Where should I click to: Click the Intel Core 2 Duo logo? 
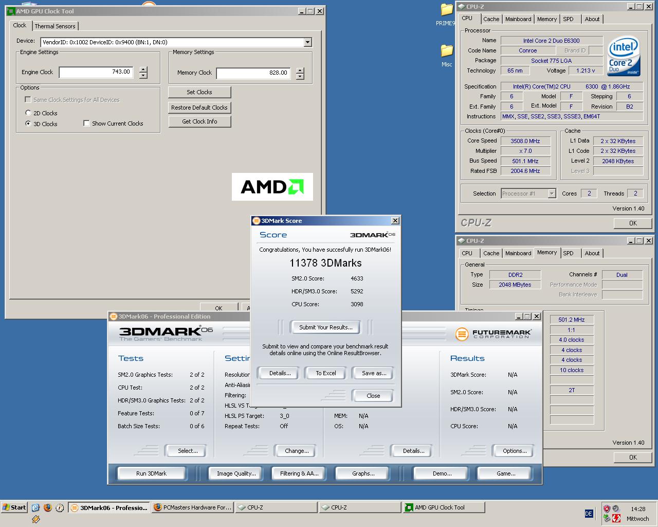click(624, 57)
